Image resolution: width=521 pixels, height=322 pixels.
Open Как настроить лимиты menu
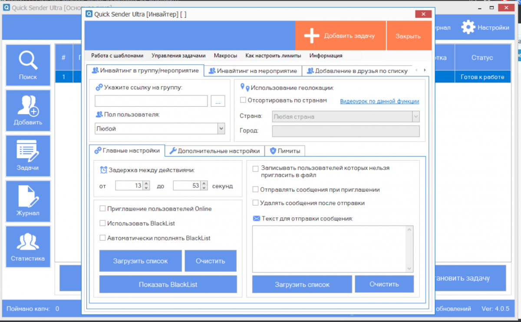pyautogui.click(x=273, y=56)
